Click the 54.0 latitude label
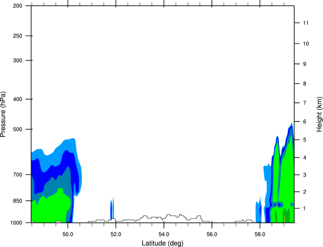 pos(164,234)
